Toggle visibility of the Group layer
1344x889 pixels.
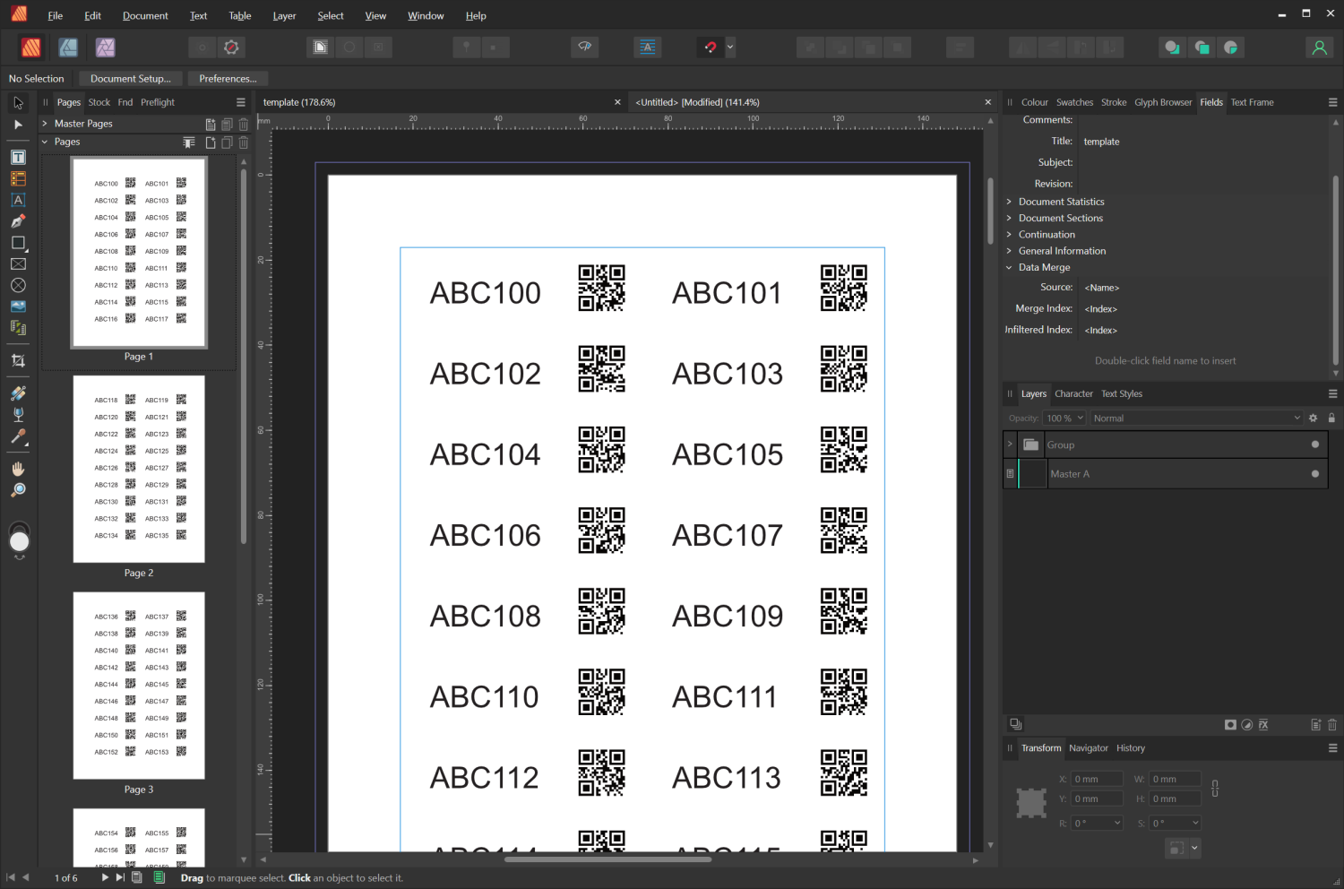point(1314,444)
